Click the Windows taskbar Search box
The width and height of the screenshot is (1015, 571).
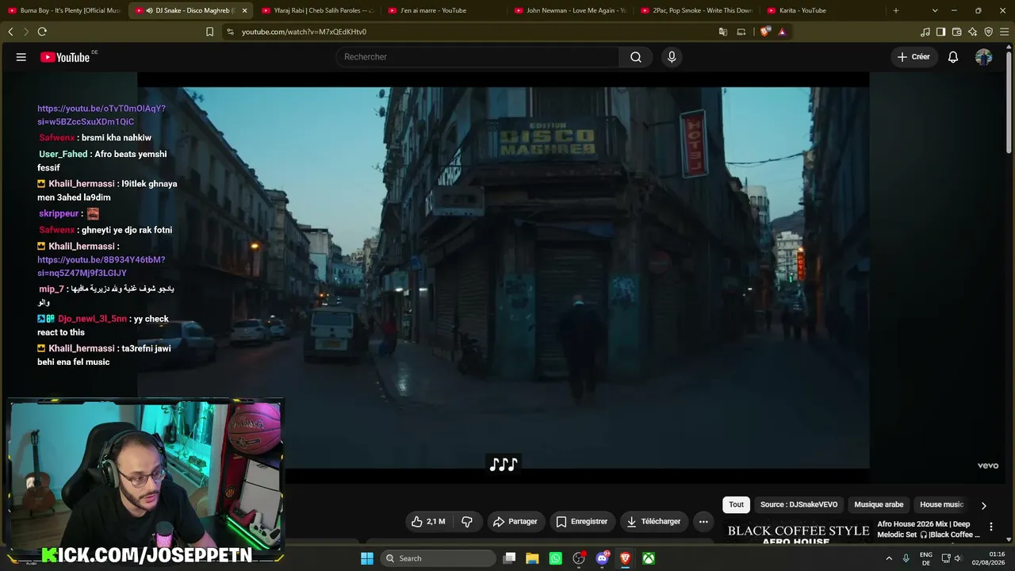437,558
